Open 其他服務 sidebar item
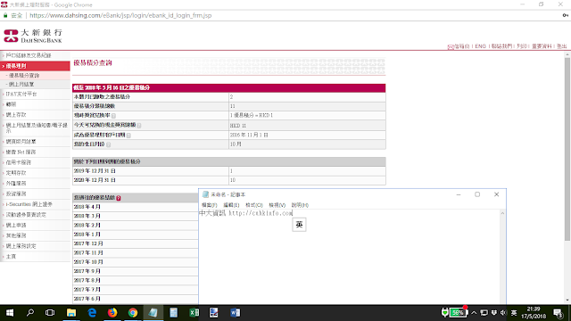This screenshot has width=571, height=321. point(35,235)
